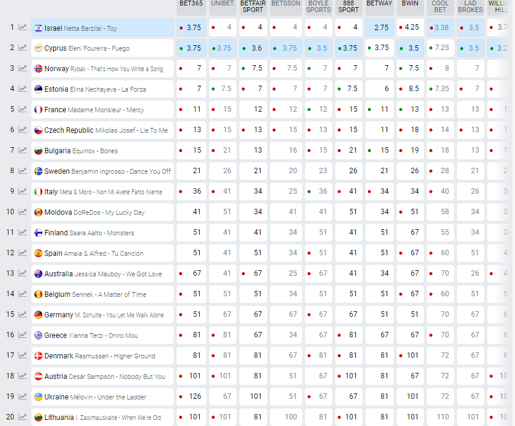Click Bet365 odds 3.75 for Israel
Screen dimensions: 515x426
pos(192,28)
